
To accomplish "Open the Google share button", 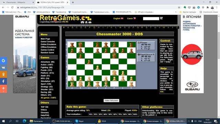I will (x=3, y=61).
